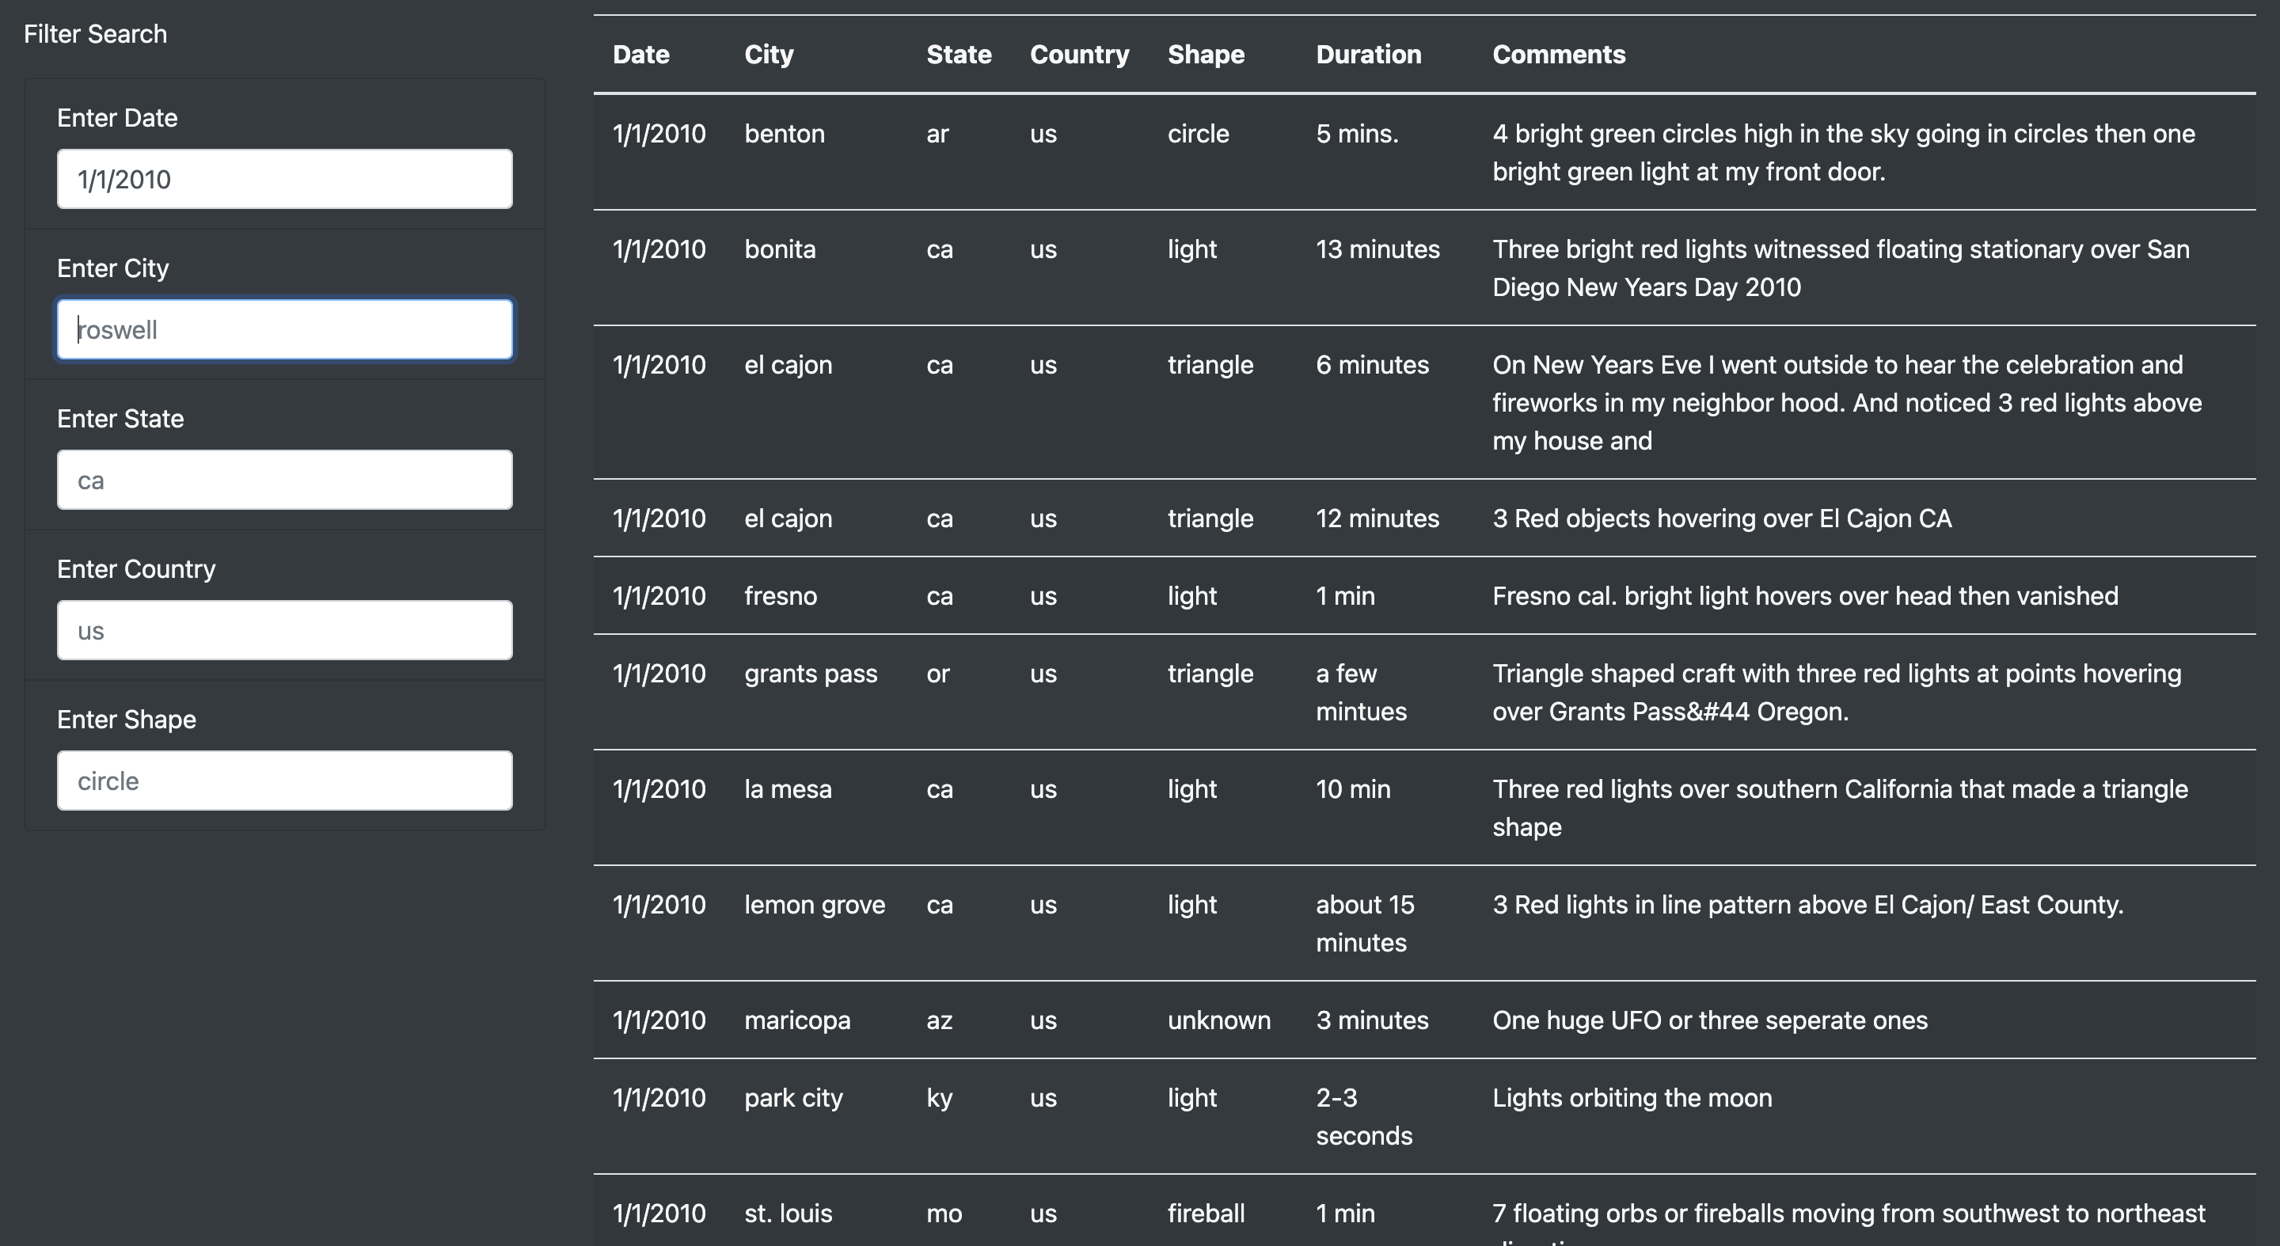Click the State column header

(x=959, y=54)
